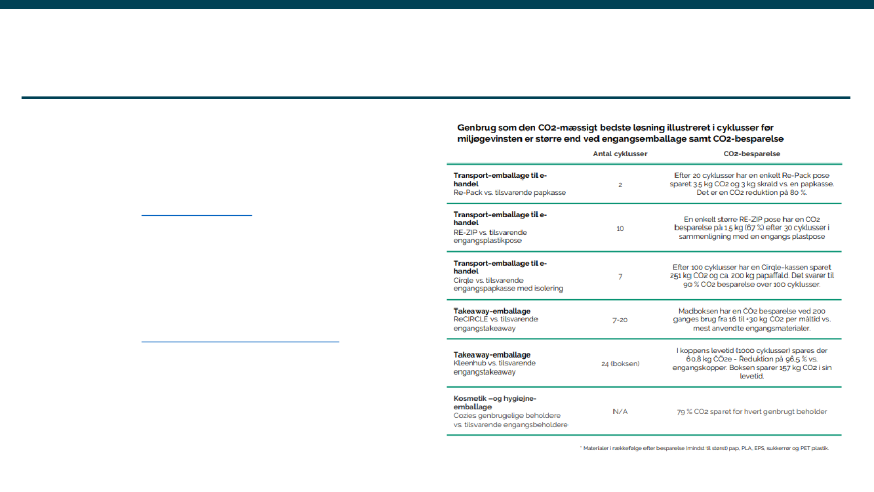Screen dimensions: 874x492
Task: Click the cycle count "2" cell
Action: (620, 185)
